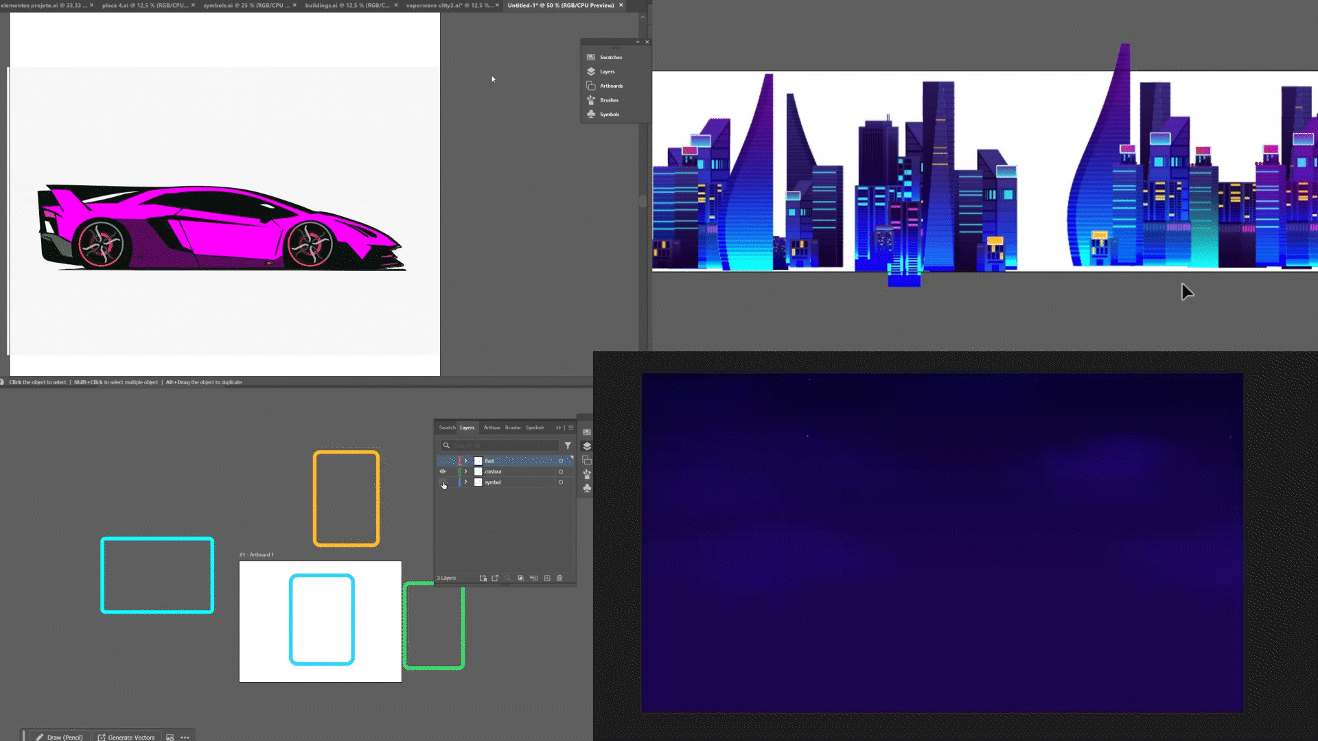
Task: Expand the font layer contents
Action: coord(466,461)
